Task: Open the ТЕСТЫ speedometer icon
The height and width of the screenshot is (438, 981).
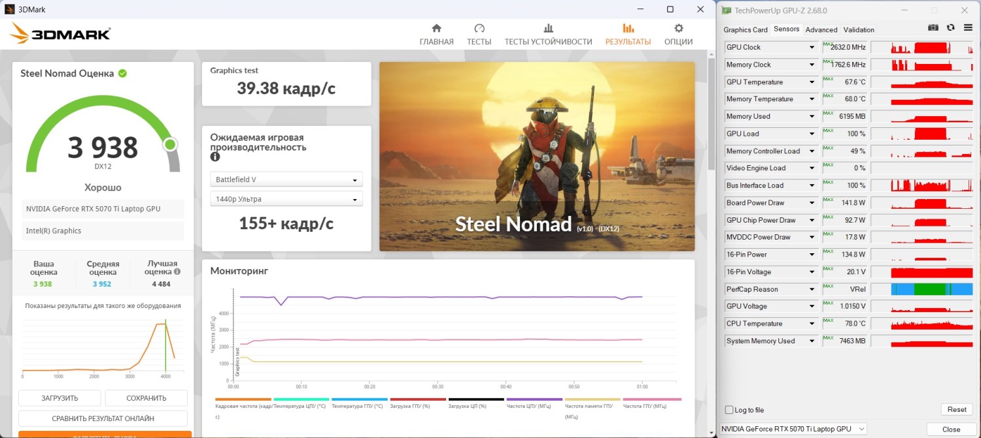Action: click(x=479, y=29)
